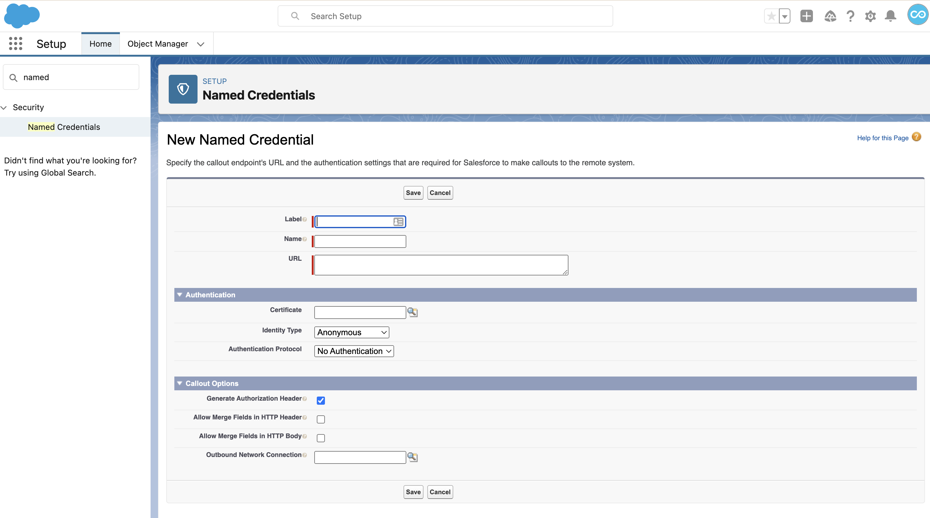Uncheck Generate Authorization Header checkbox

point(321,401)
